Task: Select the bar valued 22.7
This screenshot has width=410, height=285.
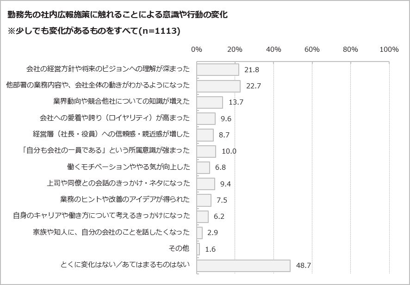Action: (218, 86)
